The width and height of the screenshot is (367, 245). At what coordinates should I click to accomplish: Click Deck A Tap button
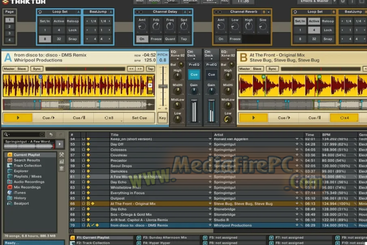point(150,69)
